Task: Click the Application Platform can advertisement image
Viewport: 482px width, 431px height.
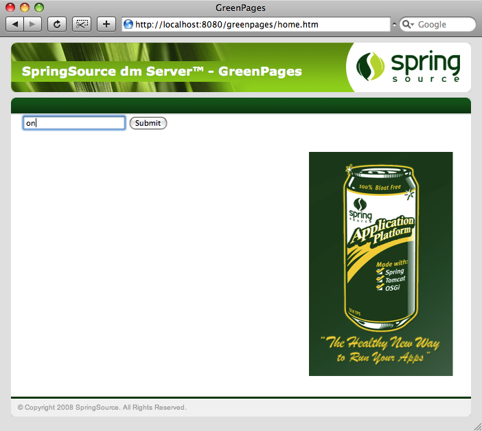Action: pyautogui.click(x=381, y=264)
